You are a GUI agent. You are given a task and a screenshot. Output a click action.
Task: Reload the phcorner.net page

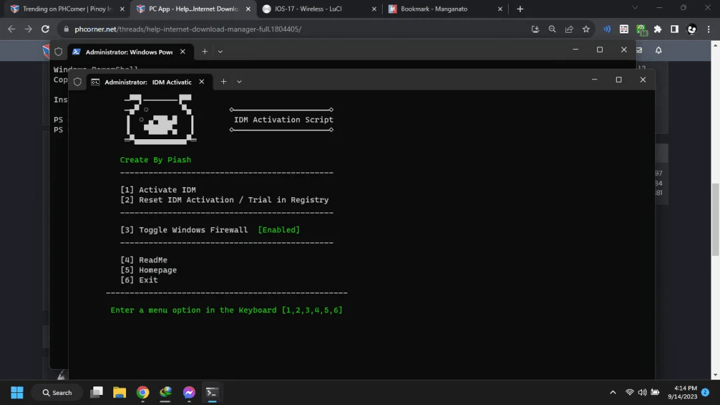pos(45,29)
